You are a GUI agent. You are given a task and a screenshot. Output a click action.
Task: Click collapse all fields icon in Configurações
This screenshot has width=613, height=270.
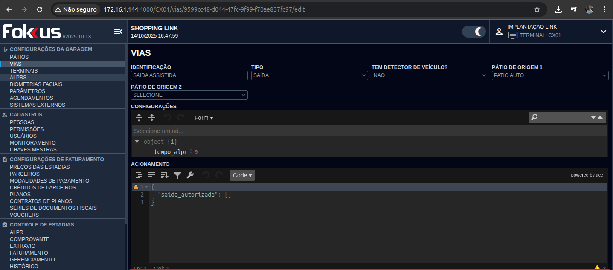pos(151,118)
